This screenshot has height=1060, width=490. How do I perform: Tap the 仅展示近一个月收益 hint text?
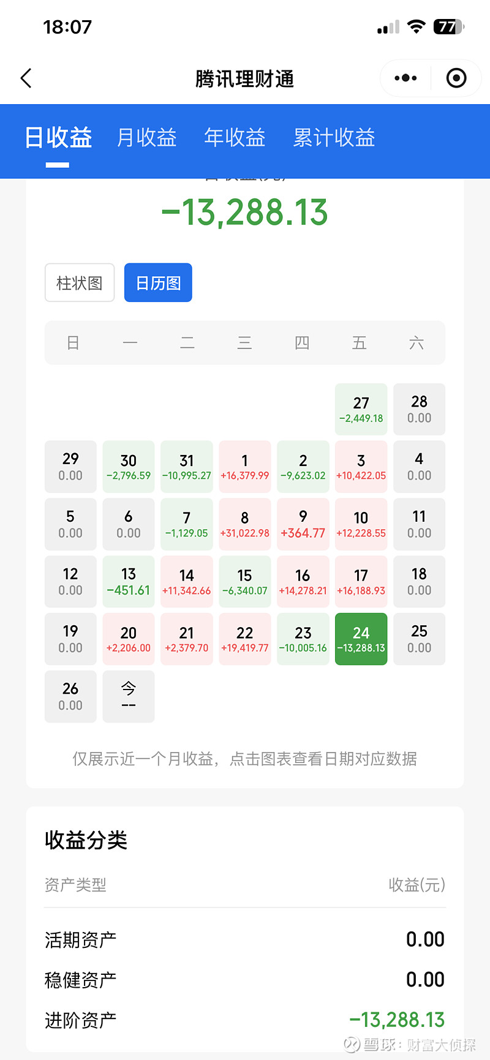(x=245, y=759)
